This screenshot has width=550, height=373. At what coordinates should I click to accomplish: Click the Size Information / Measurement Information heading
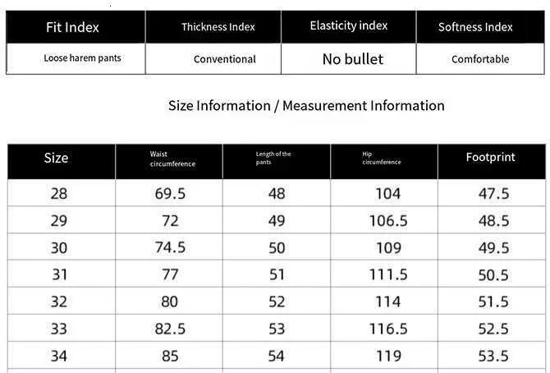point(306,105)
